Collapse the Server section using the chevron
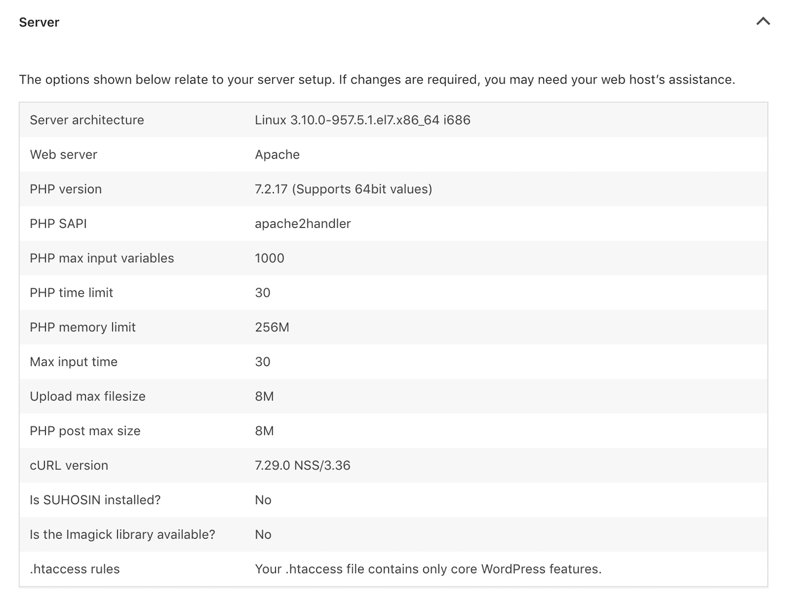This screenshot has height=600, width=788. pos(763,22)
